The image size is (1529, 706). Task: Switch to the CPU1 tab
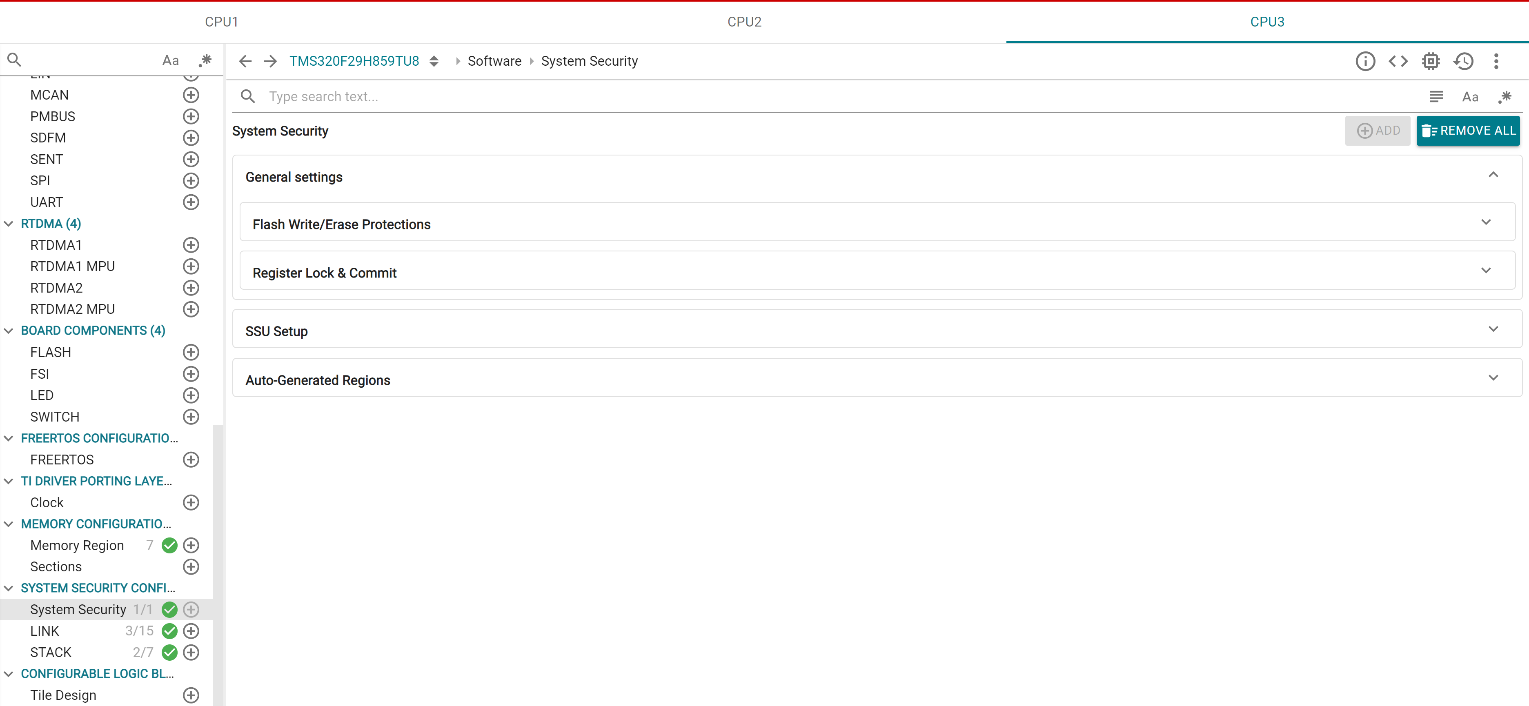(x=223, y=21)
